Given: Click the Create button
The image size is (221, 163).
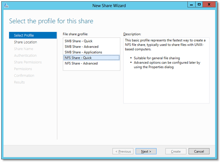Looking at the screenshot, I should (176, 151).
